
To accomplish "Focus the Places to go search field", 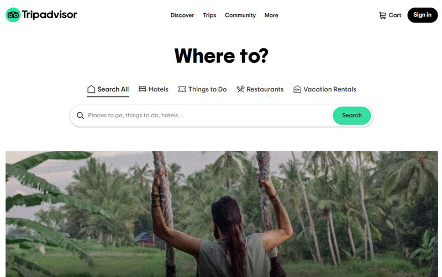I will pyautogui.click(x=209, y=116).
